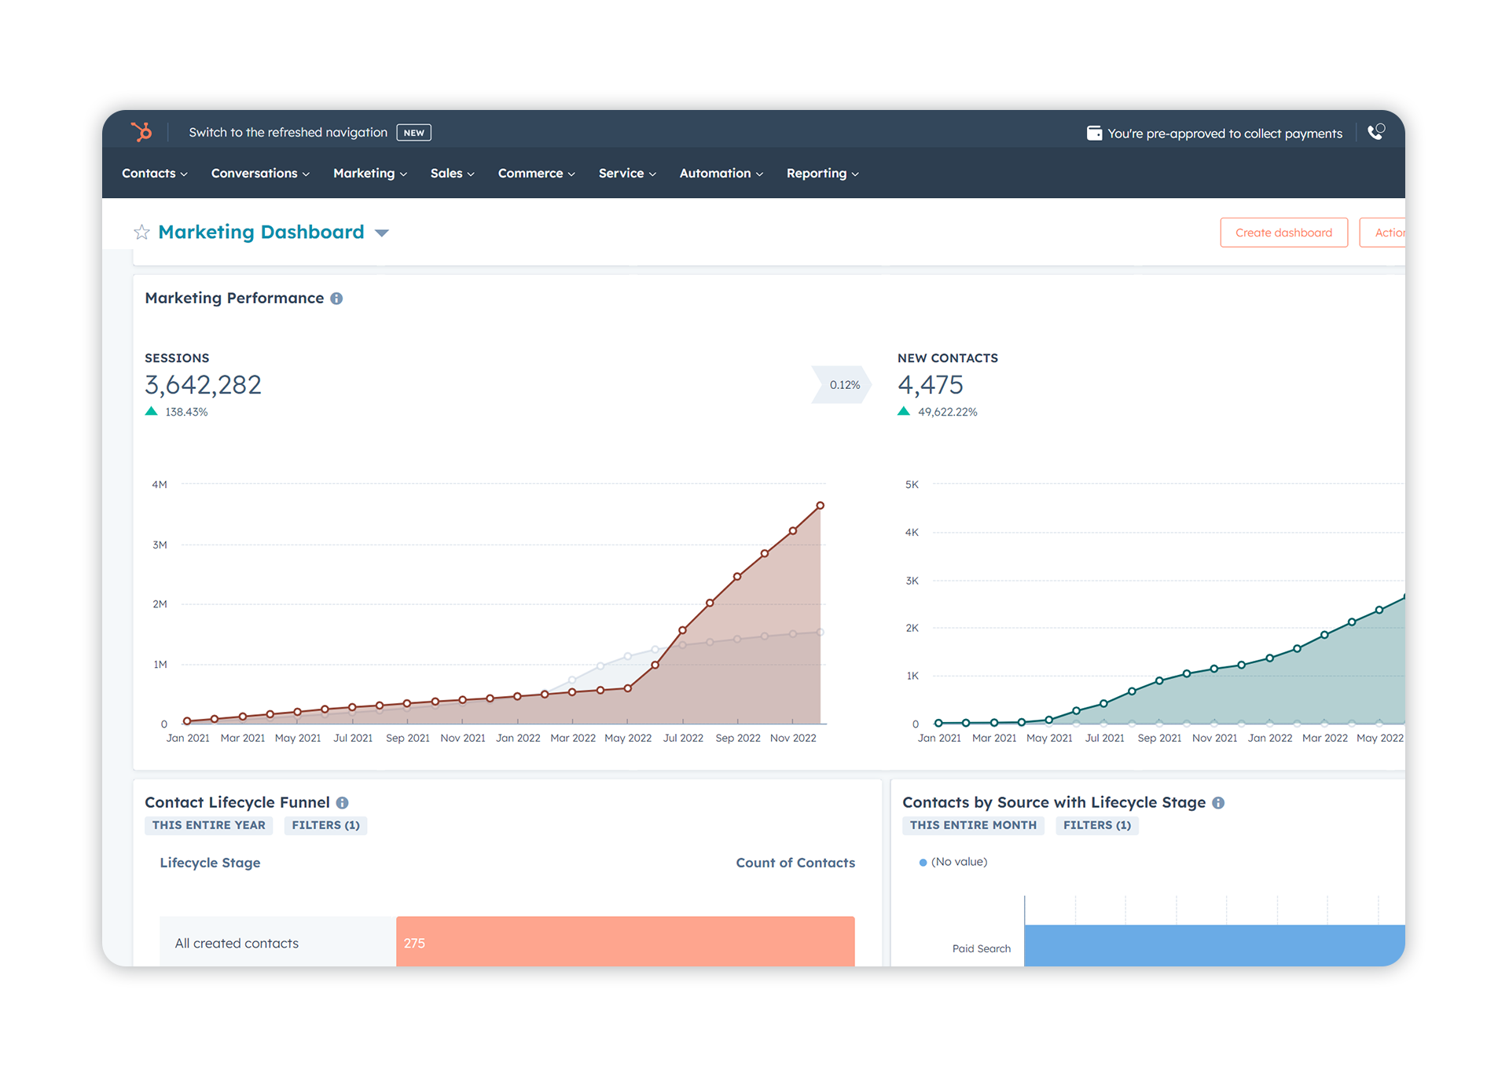Click the Create dashboard button
Screen dimensions: 1509x1078
[x=1283, y=232]
